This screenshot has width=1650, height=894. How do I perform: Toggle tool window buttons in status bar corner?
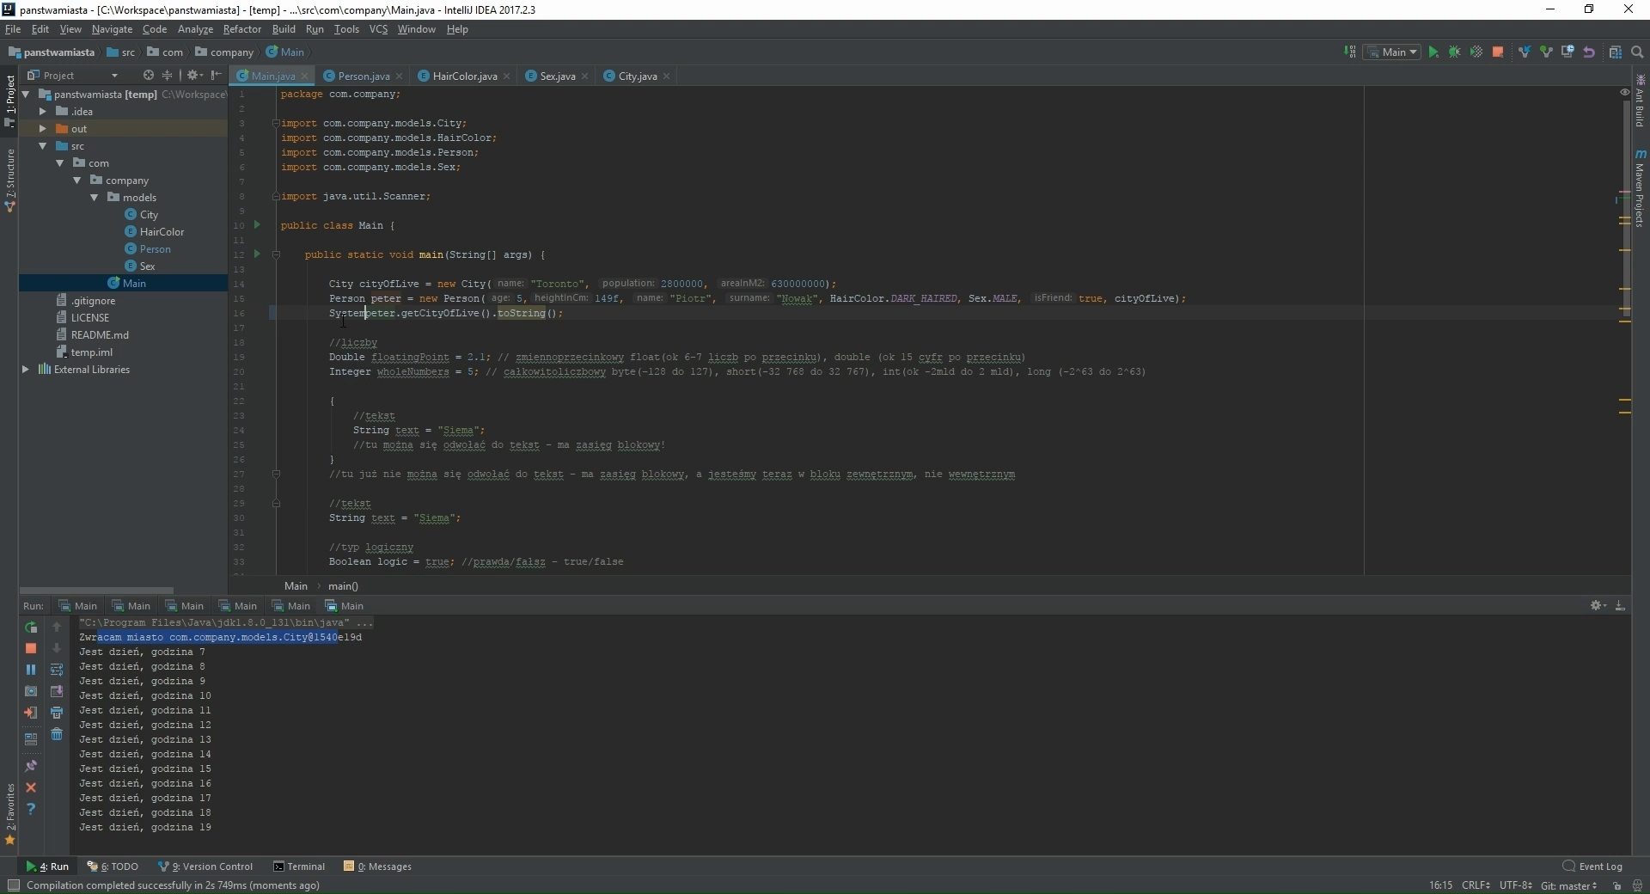pos(13,885)
